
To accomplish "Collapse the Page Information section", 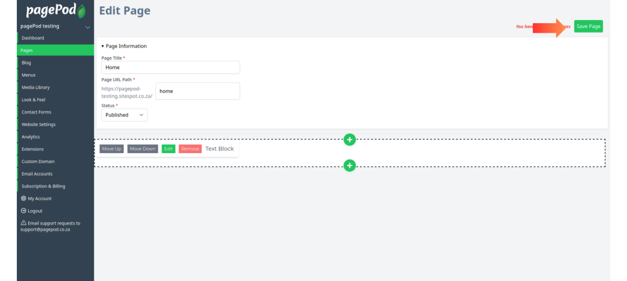I will 124,46.
